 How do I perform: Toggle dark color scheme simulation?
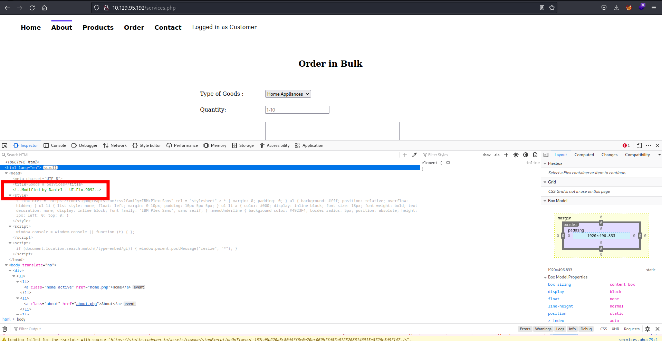(526, 155)
